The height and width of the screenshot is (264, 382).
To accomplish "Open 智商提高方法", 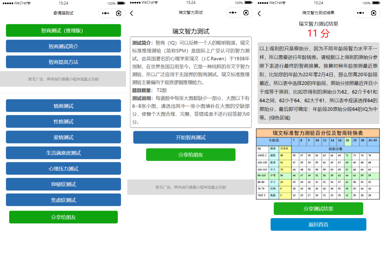I will point(63,61).
